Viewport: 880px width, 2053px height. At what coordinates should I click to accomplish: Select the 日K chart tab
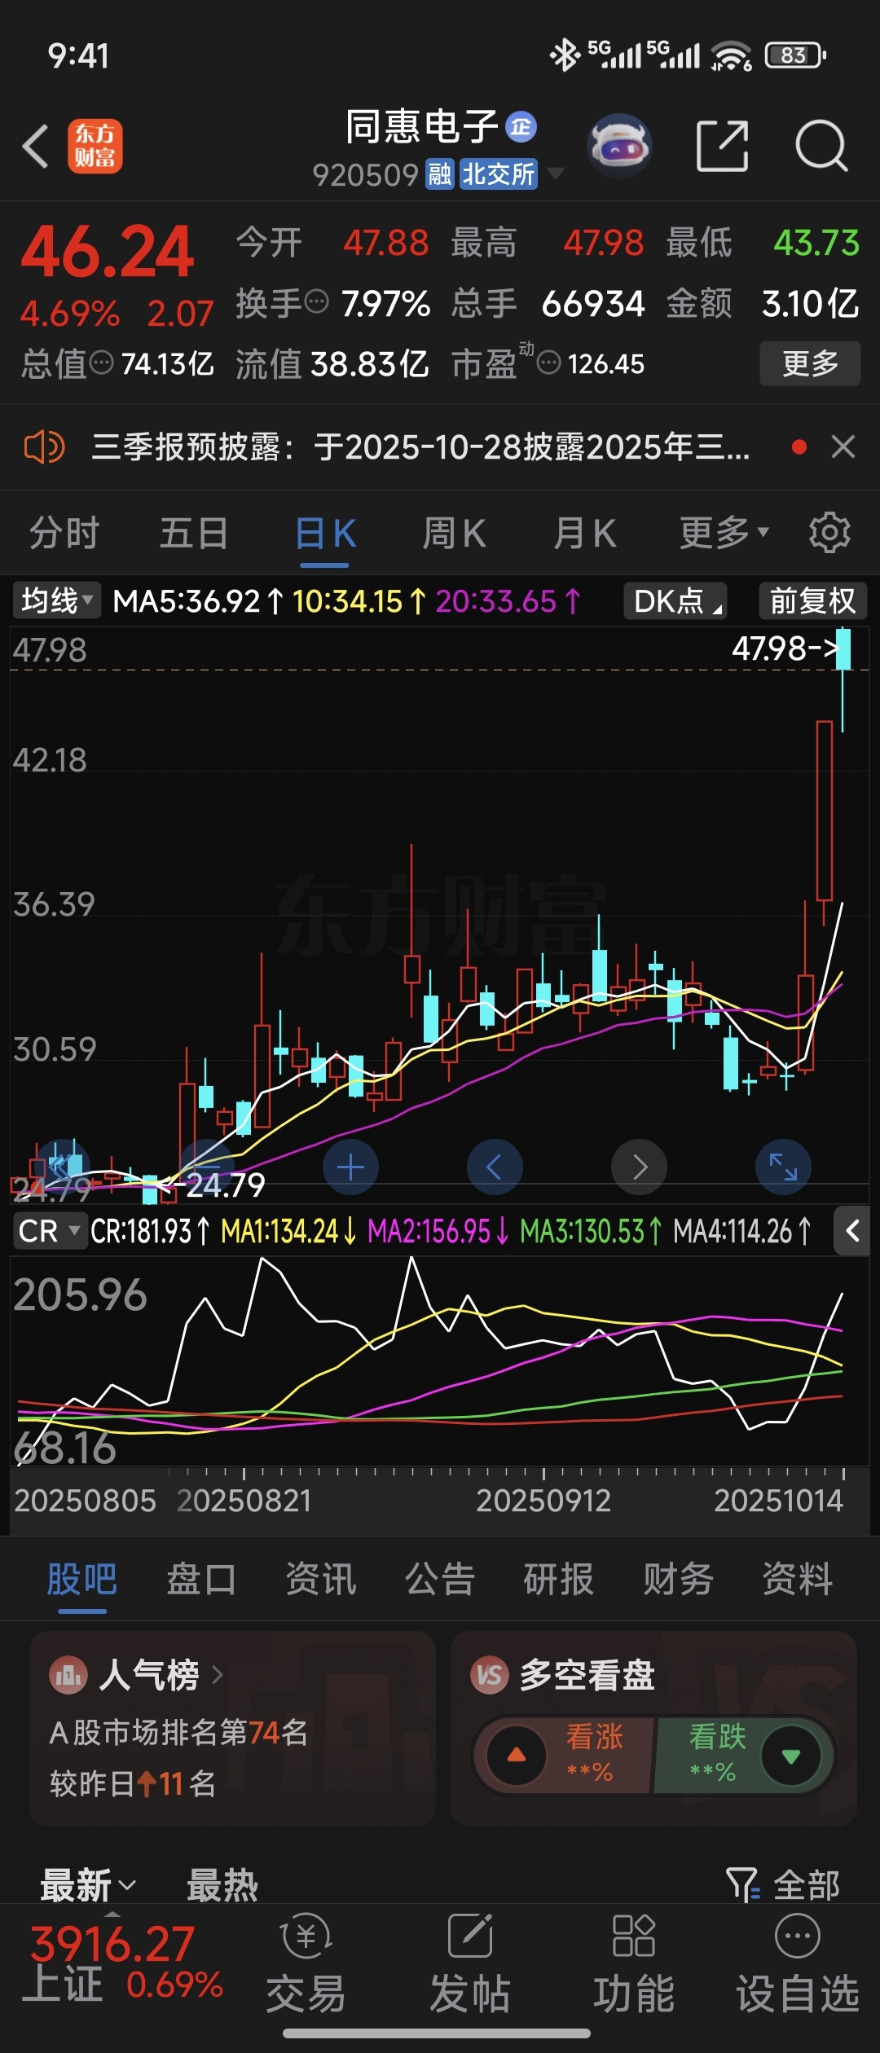tap(324, 534)
